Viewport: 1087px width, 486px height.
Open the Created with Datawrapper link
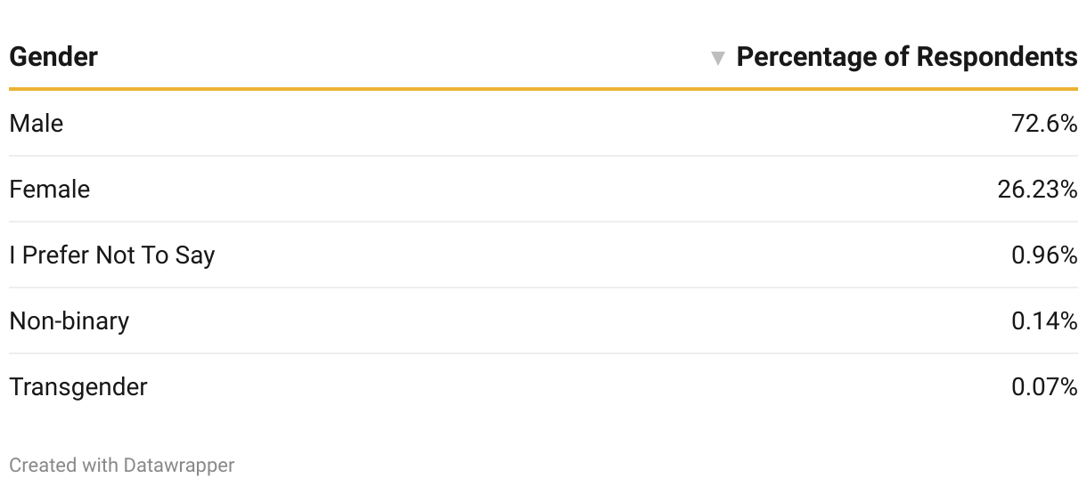tap(122, 465)
